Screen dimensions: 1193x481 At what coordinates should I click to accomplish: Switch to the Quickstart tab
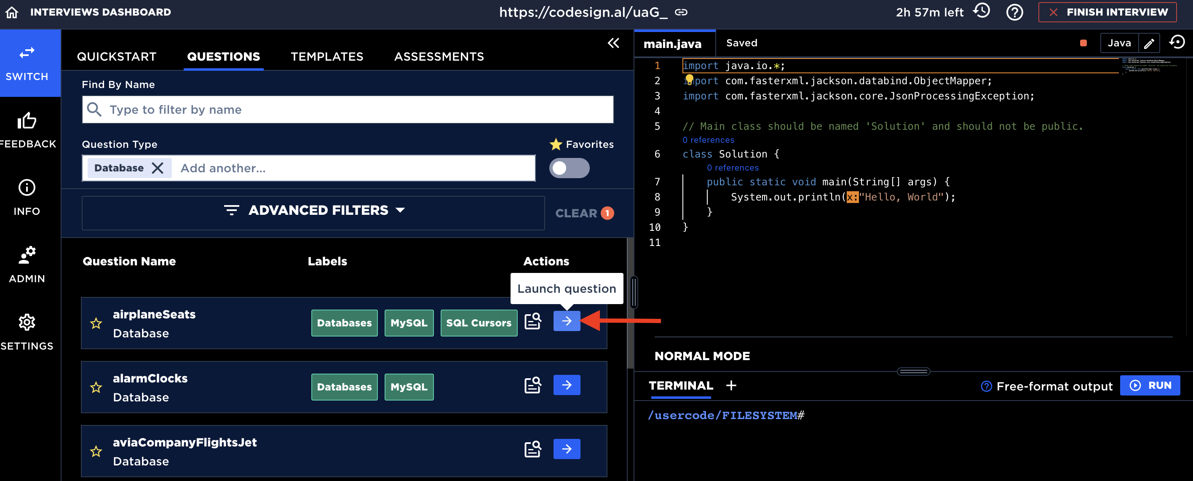coord(116,56)
